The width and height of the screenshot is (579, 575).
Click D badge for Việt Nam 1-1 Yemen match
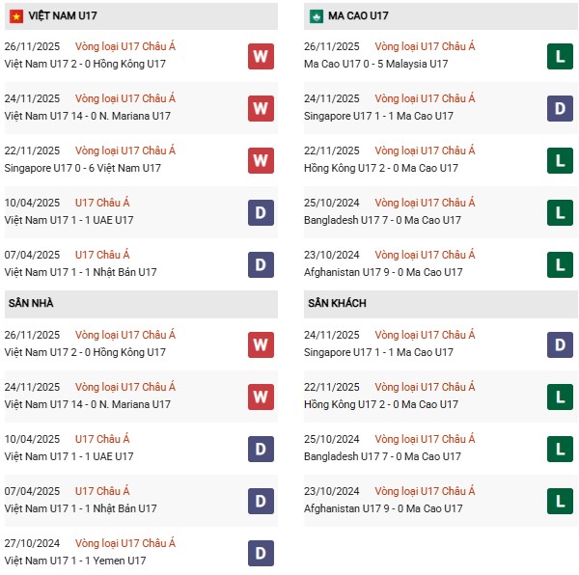click(261, 553)
